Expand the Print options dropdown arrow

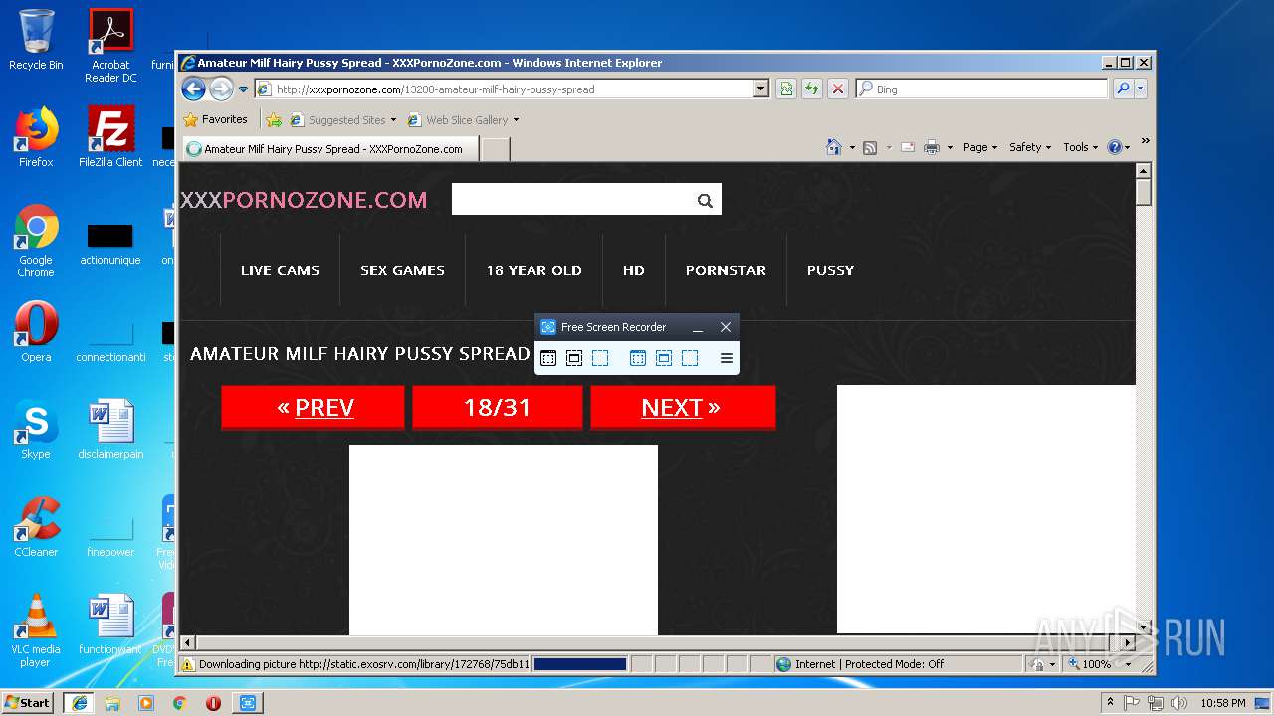(951, 147)
